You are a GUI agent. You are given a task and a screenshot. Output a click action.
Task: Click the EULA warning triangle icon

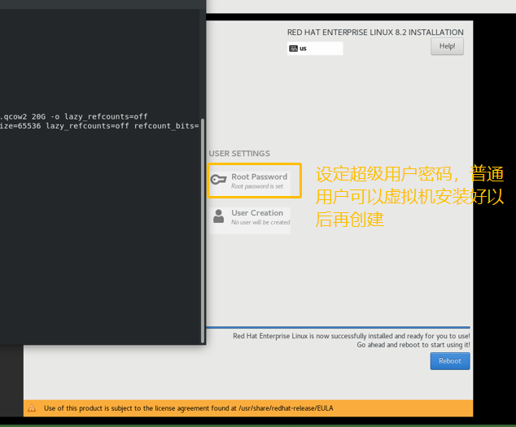click(x=32, y=408)
